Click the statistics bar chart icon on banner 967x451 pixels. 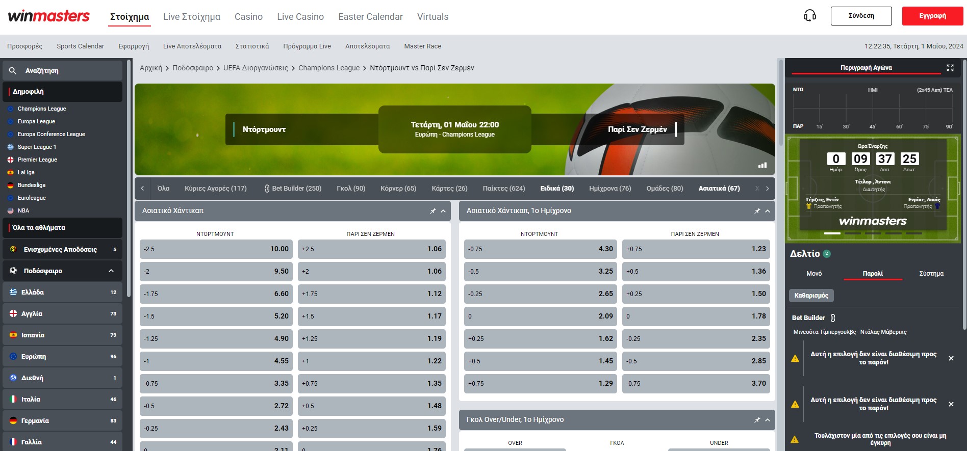pyautogui.click(x=762, y=165)
